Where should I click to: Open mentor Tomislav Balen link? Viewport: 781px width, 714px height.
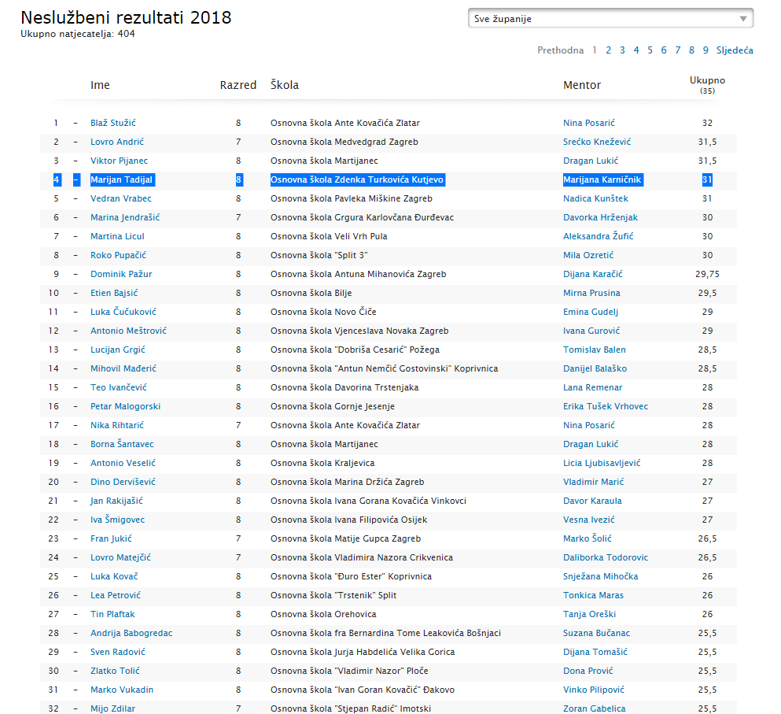click(595, 350)
